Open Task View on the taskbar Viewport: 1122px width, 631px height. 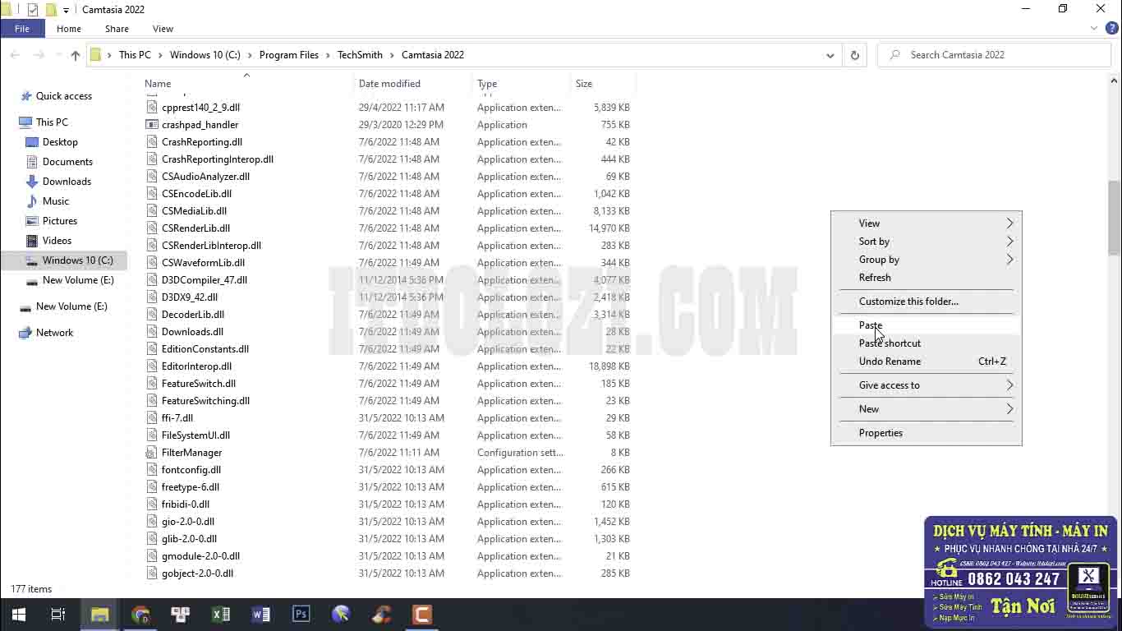point(57,614)
